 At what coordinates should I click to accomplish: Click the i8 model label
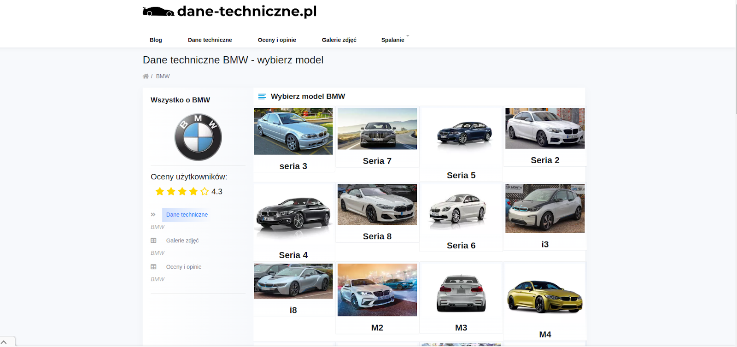click(x=293, y=310)
